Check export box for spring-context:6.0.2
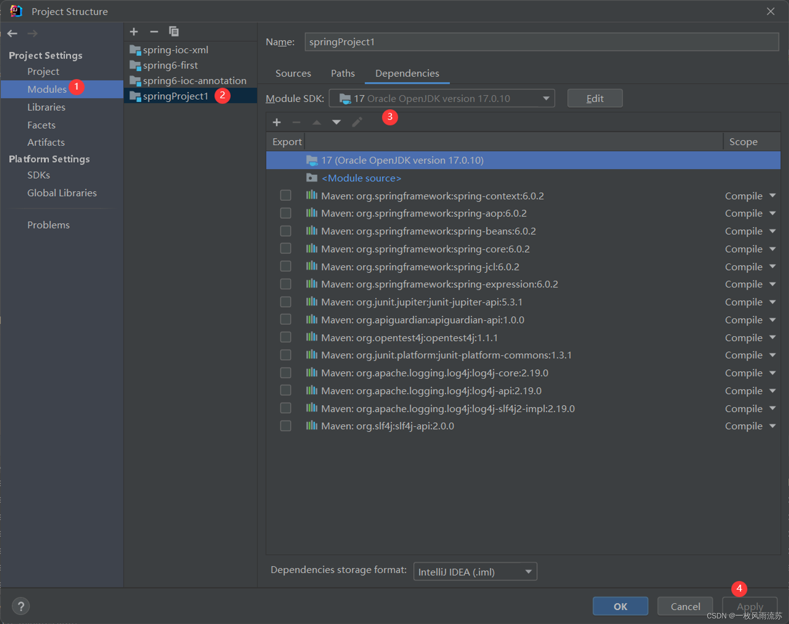The image size is (789, 624). [286, 195]
